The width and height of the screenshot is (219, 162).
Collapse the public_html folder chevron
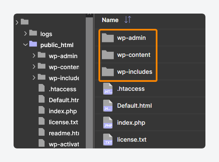click(x=25, y=45)
